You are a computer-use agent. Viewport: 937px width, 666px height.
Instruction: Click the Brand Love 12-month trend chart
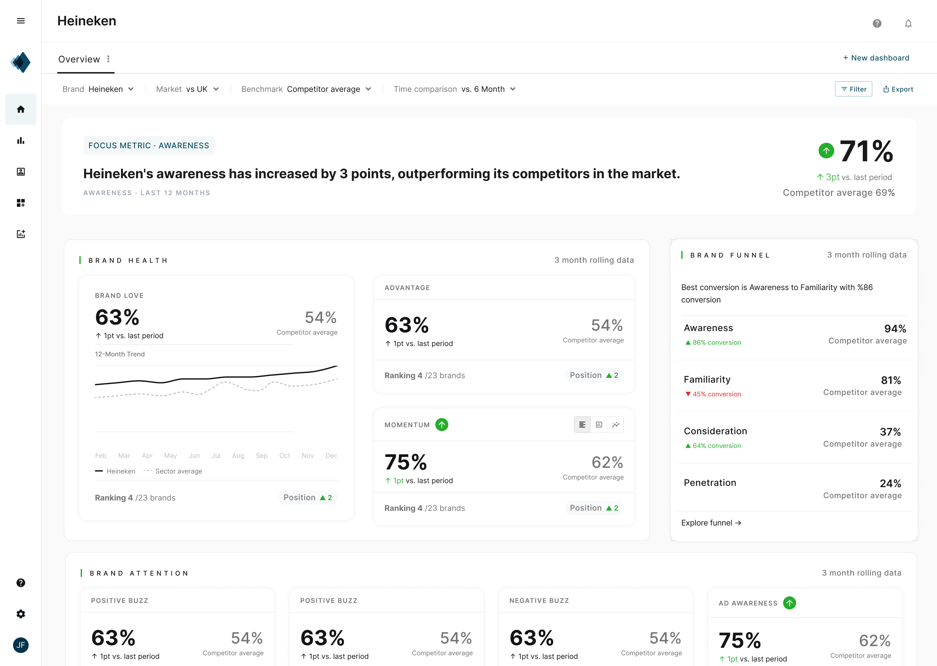pyautogui.click(x=216, y=399)
